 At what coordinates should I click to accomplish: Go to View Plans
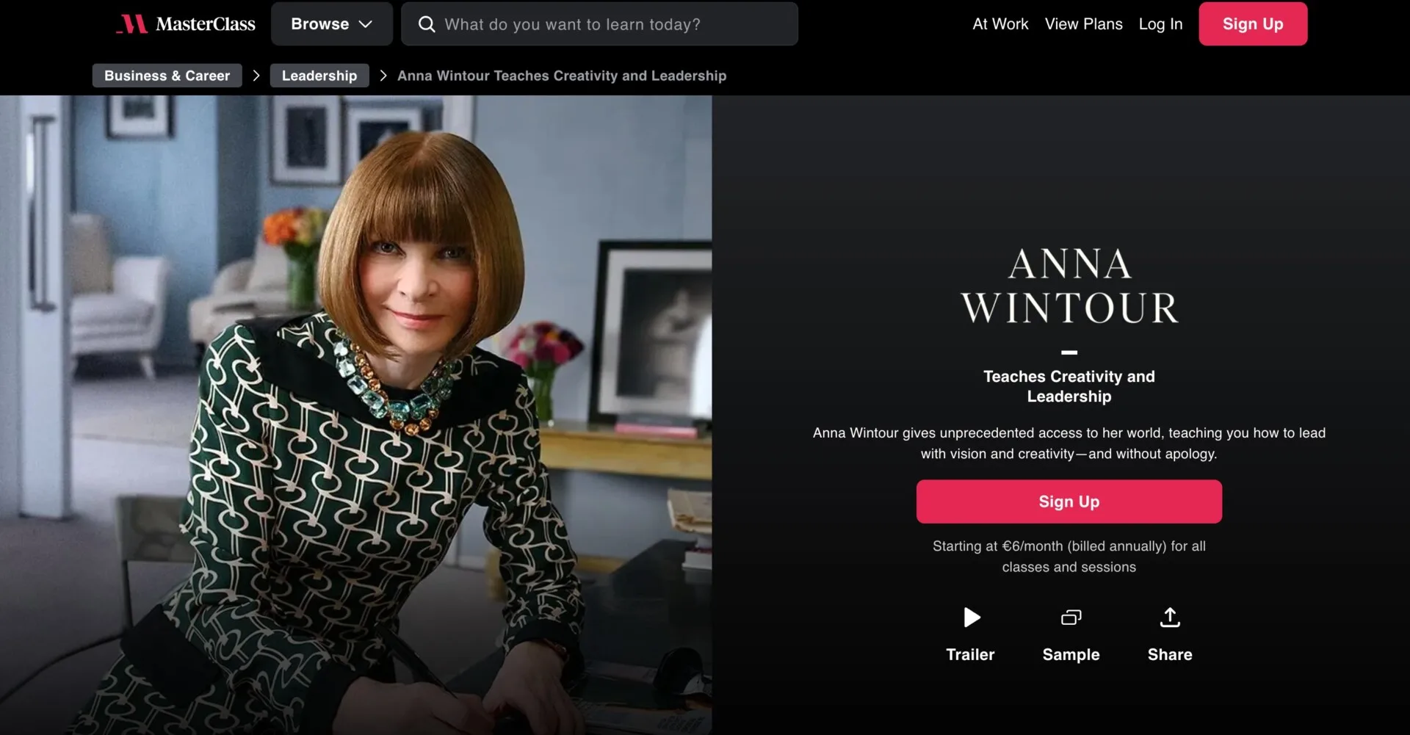click(x=1083, y=24)
